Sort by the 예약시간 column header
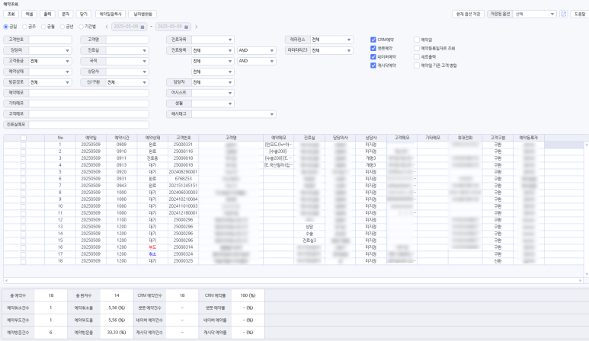 pos(121,138)
